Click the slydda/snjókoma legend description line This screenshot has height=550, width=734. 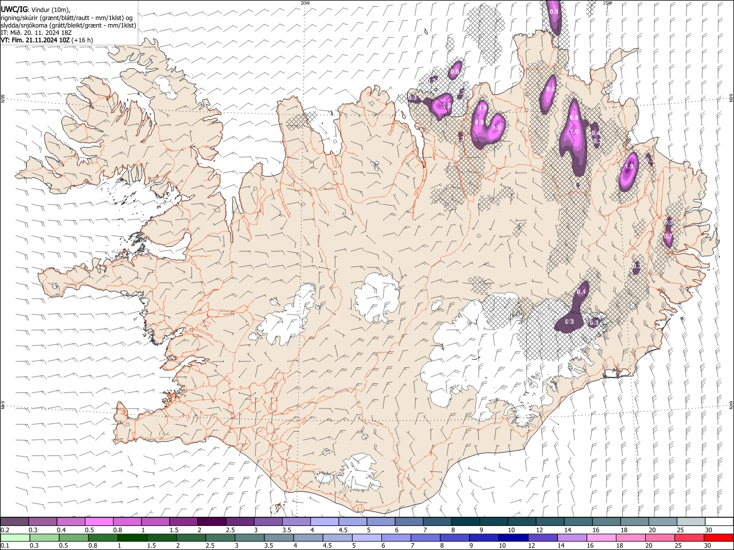68,25
